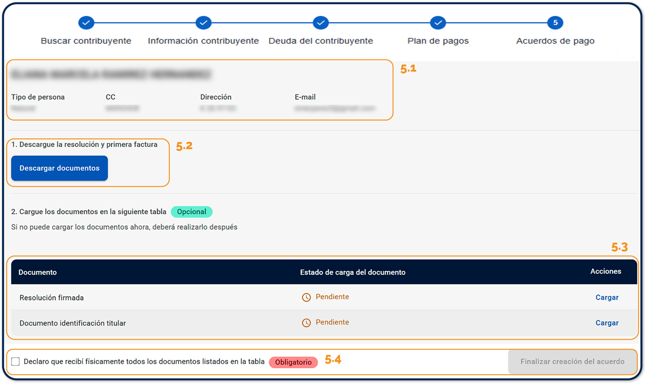
Task: Click the Buscar contribuyente step checkmark icon
Action: pos(86,23)
